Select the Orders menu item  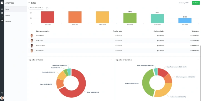[x=16, y=15]
